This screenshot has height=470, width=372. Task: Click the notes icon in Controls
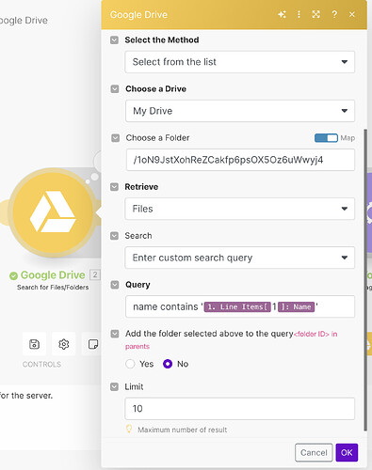coord(93,344)
